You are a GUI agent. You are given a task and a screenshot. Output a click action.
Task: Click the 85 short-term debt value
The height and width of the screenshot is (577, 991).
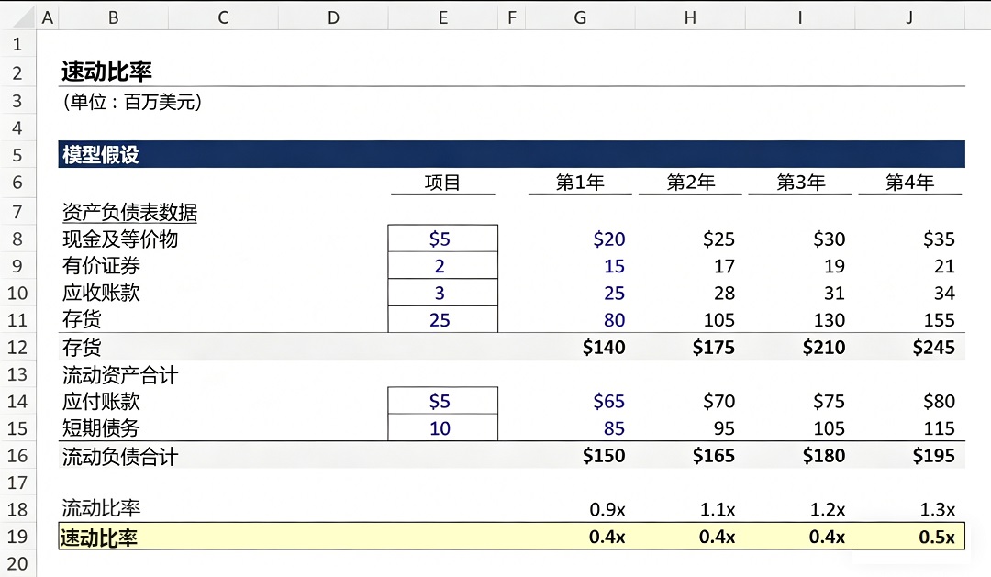[x=614, y=428]
